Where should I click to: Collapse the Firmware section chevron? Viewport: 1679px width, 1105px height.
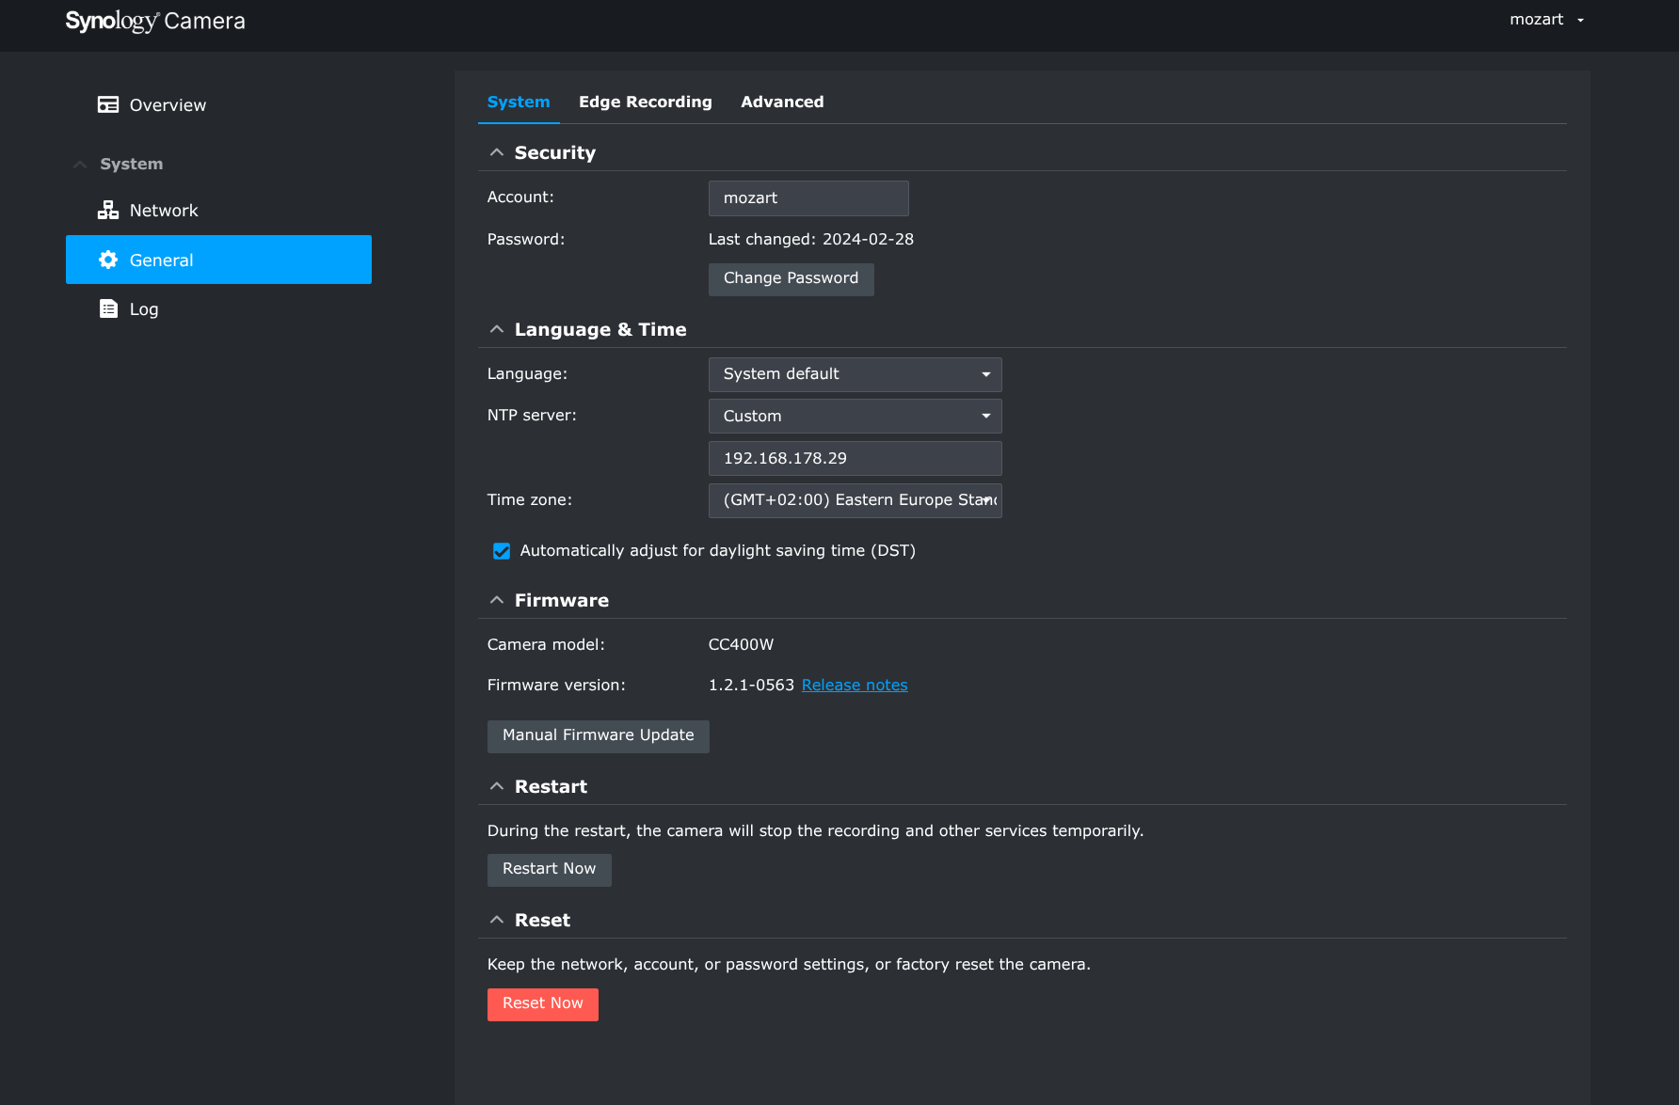[497, 600]
